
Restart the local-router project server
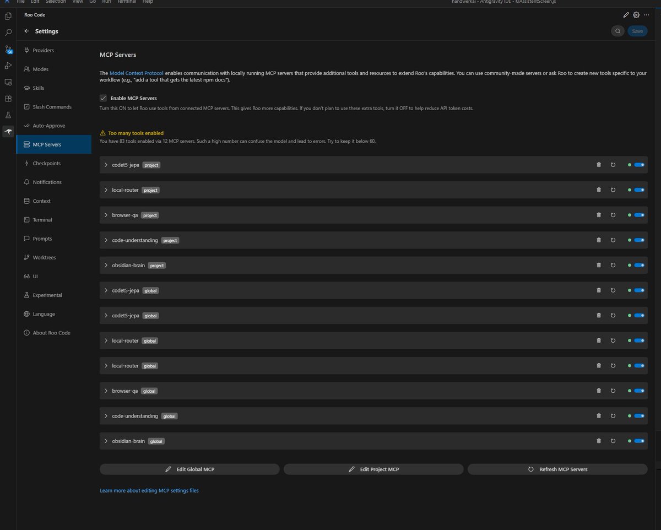[x=613, y=190]
